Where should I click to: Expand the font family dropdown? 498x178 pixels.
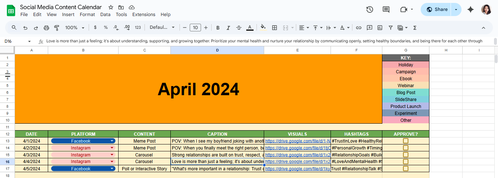coord(162,28)
